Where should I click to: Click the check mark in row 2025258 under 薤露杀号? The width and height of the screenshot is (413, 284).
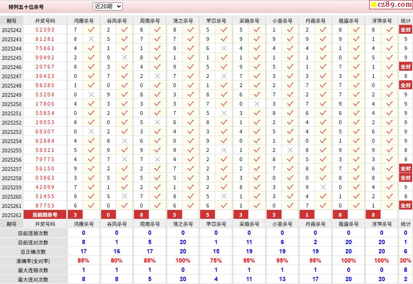(x=356, y=178)
